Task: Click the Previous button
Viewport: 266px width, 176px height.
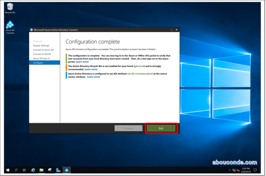Action: 128,128
